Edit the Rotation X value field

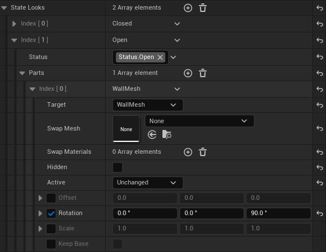pos(145,213)
